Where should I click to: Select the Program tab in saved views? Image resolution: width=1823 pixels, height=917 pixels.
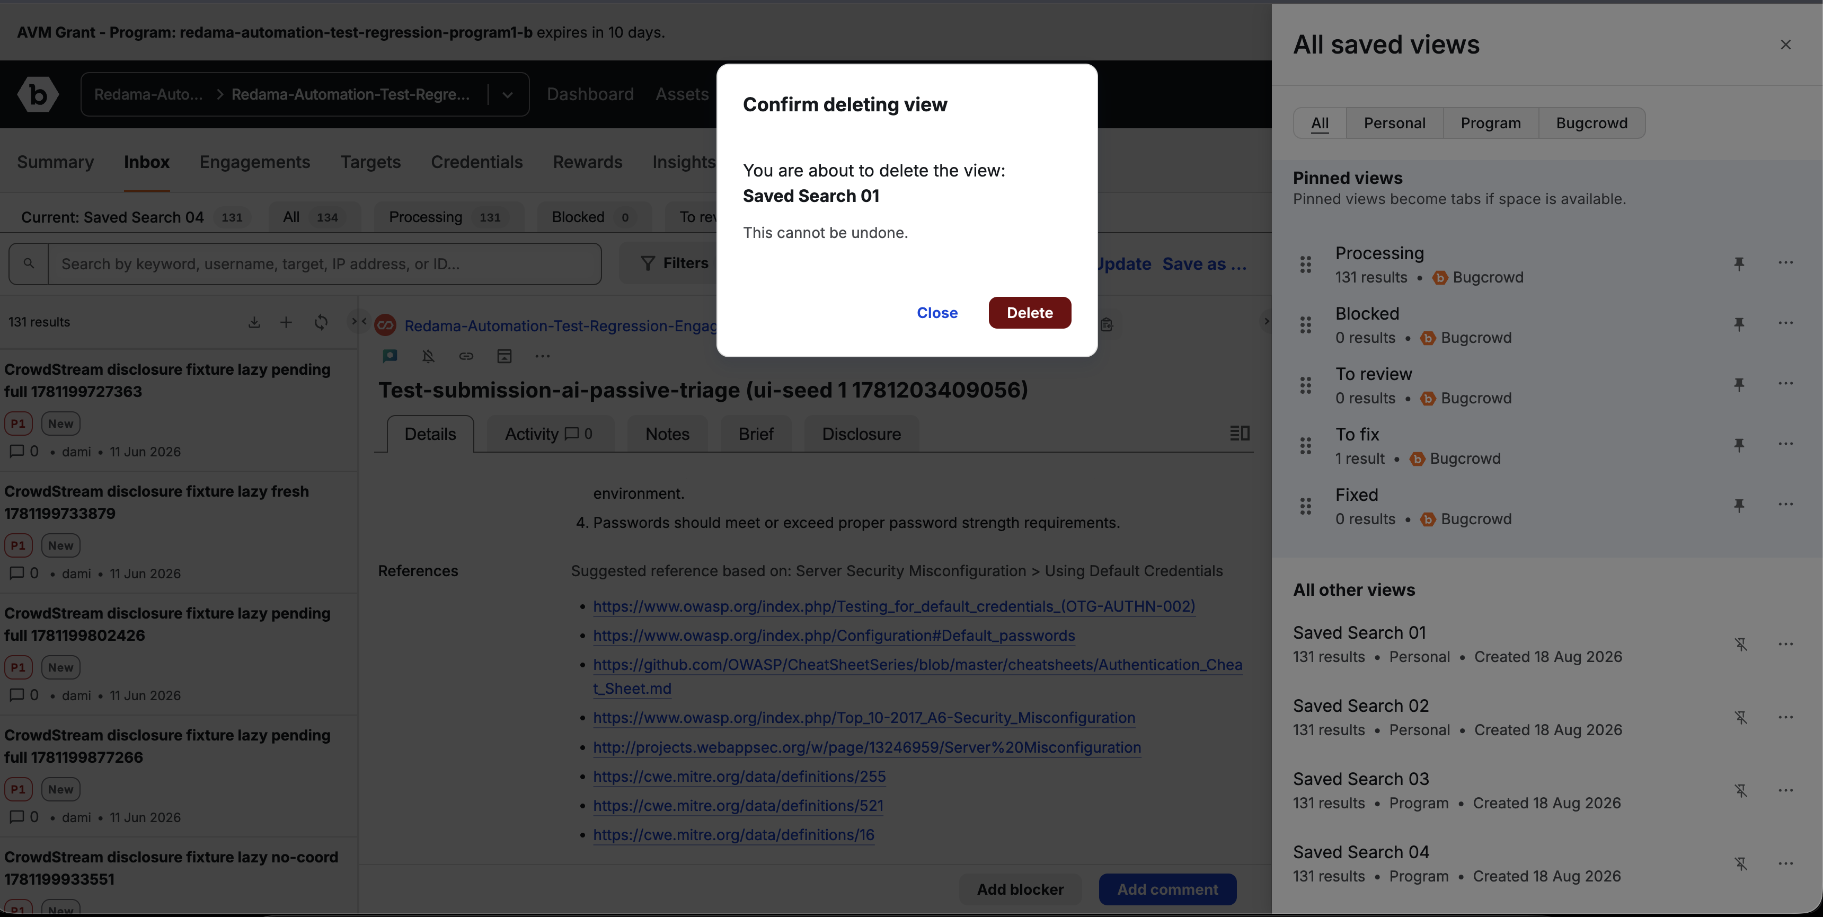pyautogui.click(x=1490, y=123)
